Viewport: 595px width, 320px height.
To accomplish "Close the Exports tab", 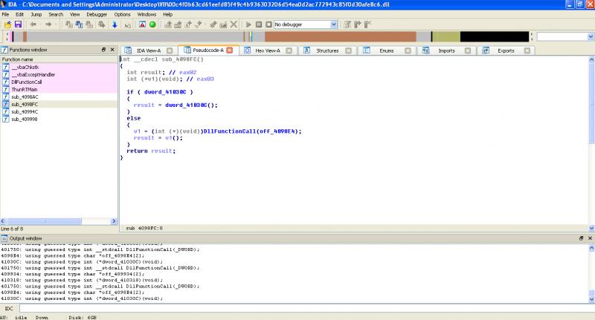I will click(527, 50).
